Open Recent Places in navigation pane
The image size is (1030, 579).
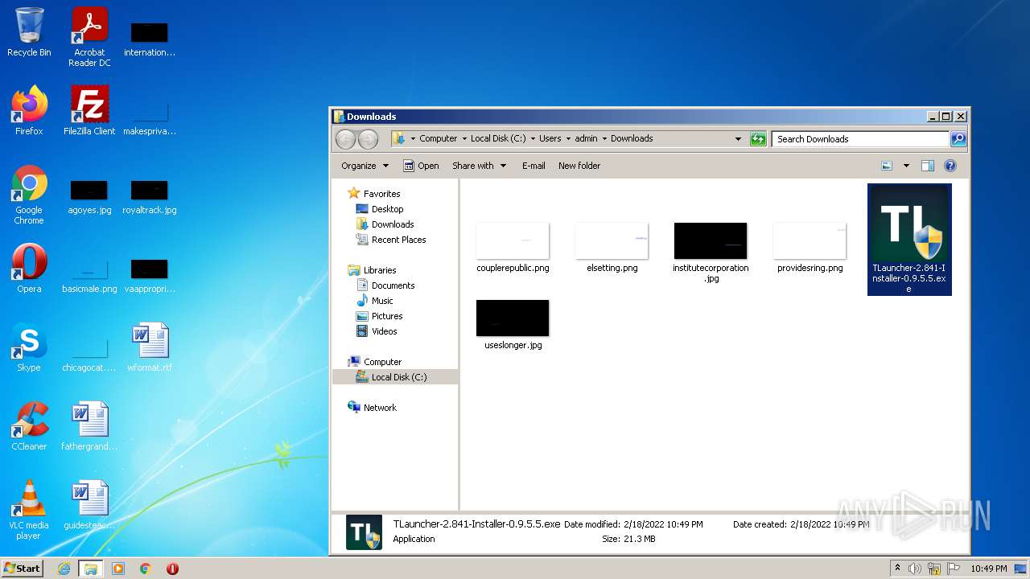pos(398,240)
